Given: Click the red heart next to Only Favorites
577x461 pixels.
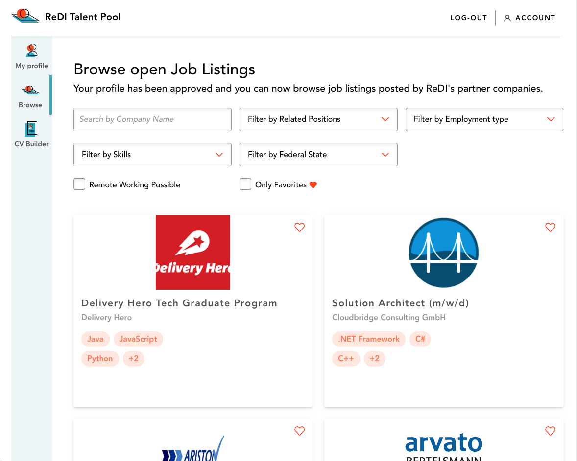Looking at the screenshot, I should point(313,185).
